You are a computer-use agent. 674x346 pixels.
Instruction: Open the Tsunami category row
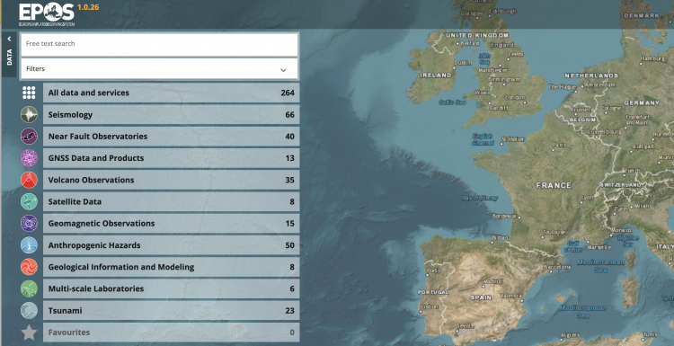tap(171, 310)
